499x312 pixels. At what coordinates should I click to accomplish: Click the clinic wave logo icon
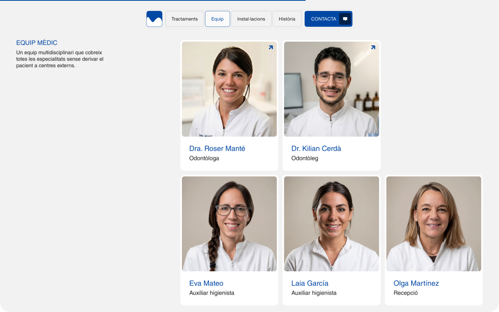click(154, 19)
